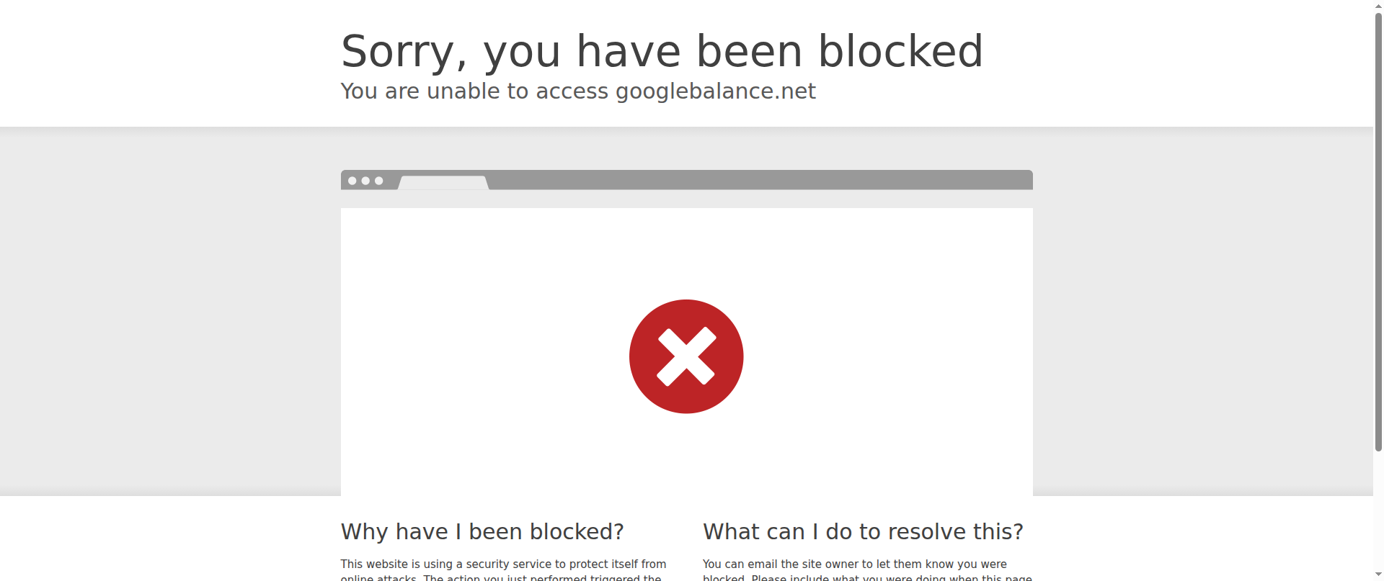Click the googlebalance.net domain text
This screenshot has height=581, width=1384.
(x=715, y=91)
